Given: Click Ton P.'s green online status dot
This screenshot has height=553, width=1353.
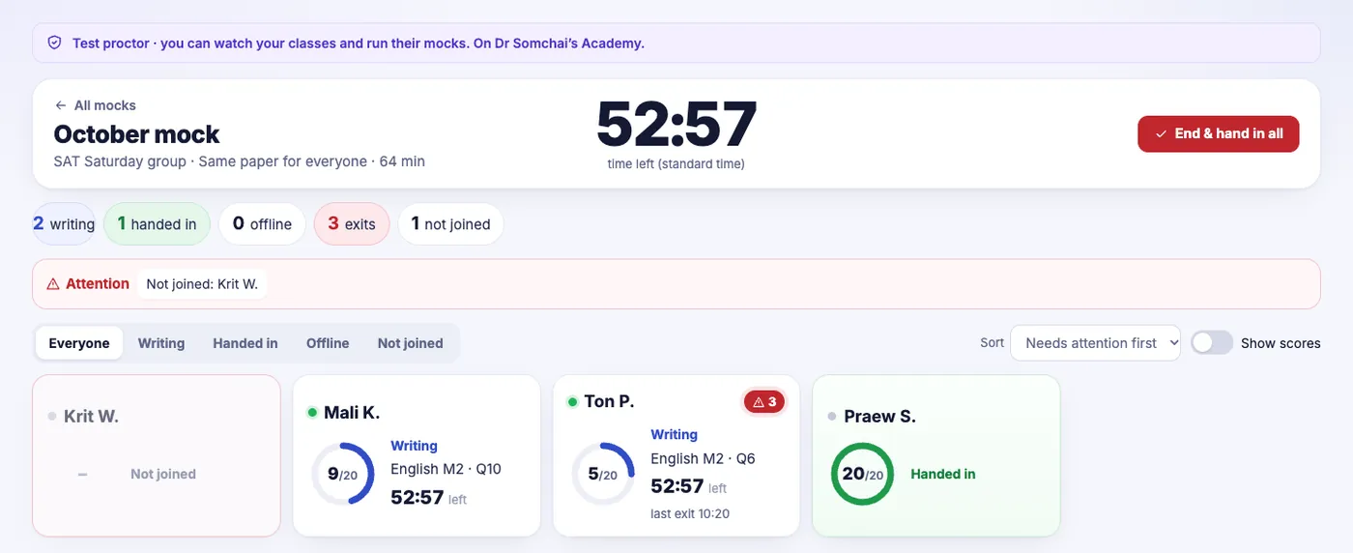Looking at the screenshot, I should point(572,401).
